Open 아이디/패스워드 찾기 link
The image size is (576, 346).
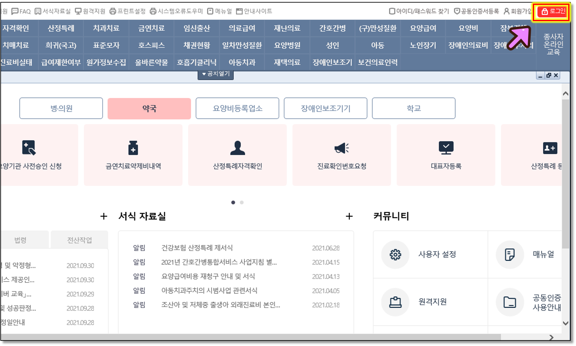[x=419, y=11]
